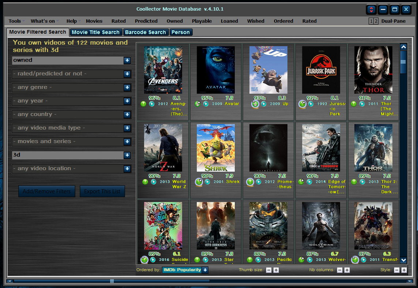Decrease Nb columns with minus button
The height and width of the screenshot is (288, 418).
pyautogui.click(x=340, y=270)
